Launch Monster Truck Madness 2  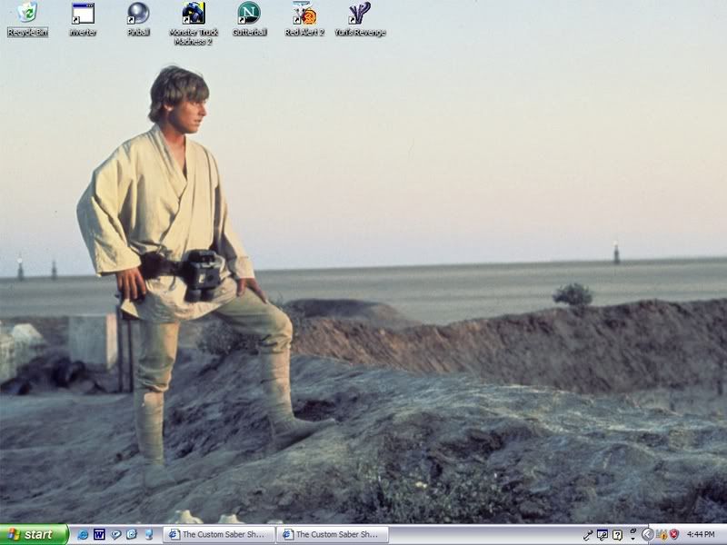coord(194,14)
